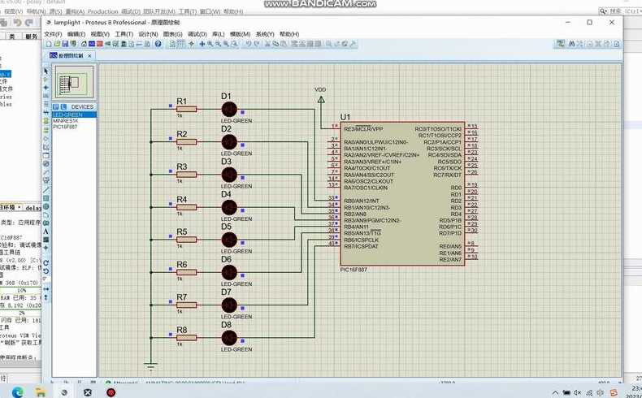Click the volume icon in system tray
This screenshot has height=398, width=642.
(578, 392)
